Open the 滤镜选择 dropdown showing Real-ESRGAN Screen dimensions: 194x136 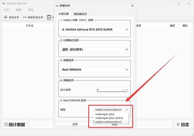click(x=95, y=70)
